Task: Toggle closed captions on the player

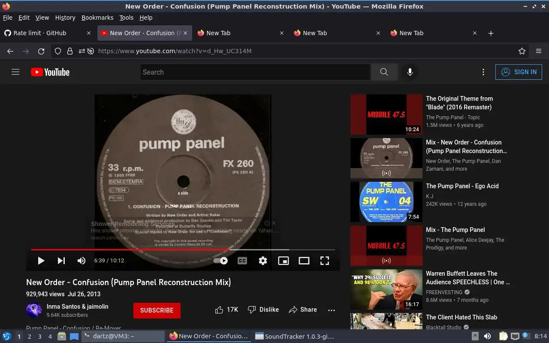Action: [x=242, y=261]
